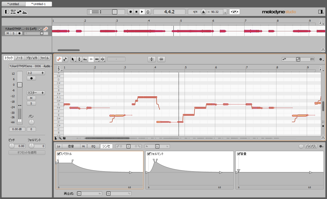Toggle the metronome click icon

(x=203, y=12)
